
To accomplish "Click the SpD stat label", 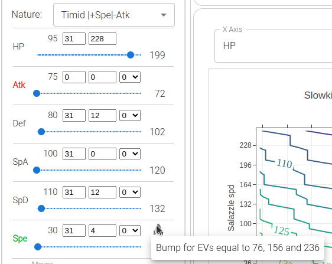I will [20, 200].
